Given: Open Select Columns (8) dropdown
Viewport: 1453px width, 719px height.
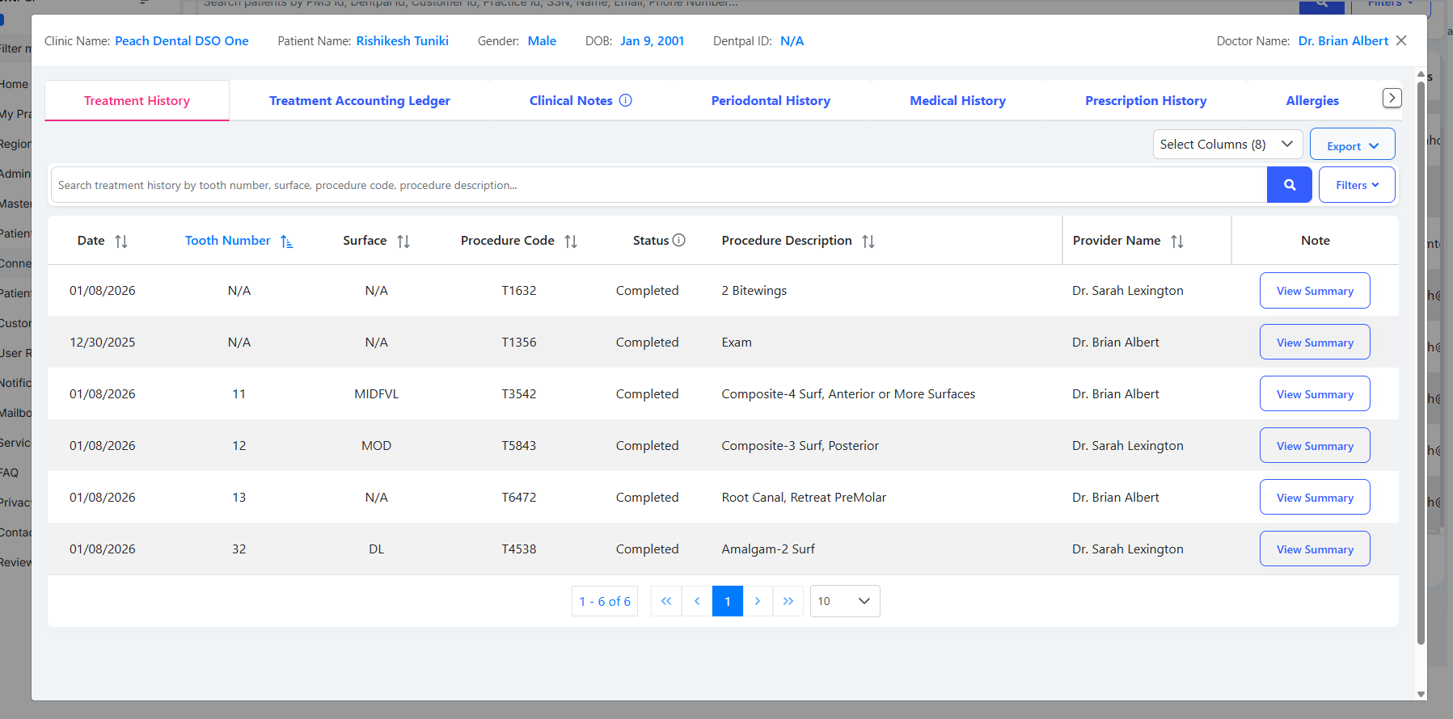Looking at the screenshot, I should click(1227, 145).
